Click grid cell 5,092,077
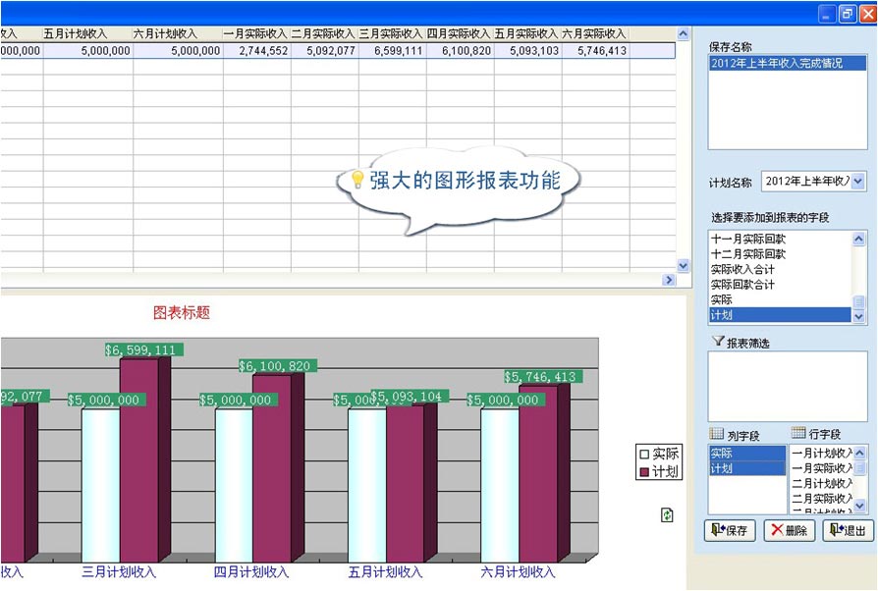The height and width of the screenshot is (591, 878). coord(325,51)
